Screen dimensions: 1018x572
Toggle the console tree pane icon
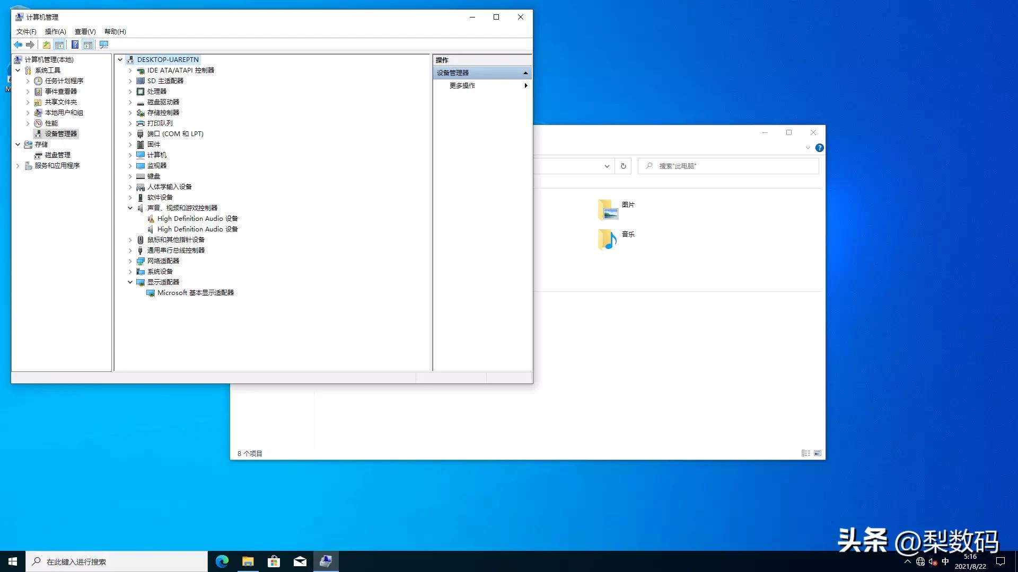pos(59,44)
